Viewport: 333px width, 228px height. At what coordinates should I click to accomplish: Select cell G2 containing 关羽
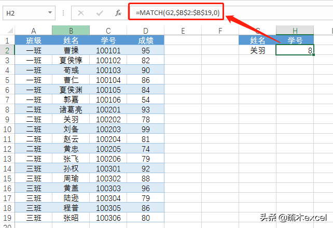tap(258, 50)
